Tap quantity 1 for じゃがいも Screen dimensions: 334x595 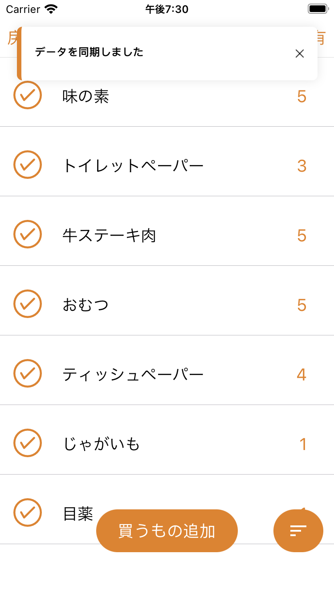[x=303, y=444]
